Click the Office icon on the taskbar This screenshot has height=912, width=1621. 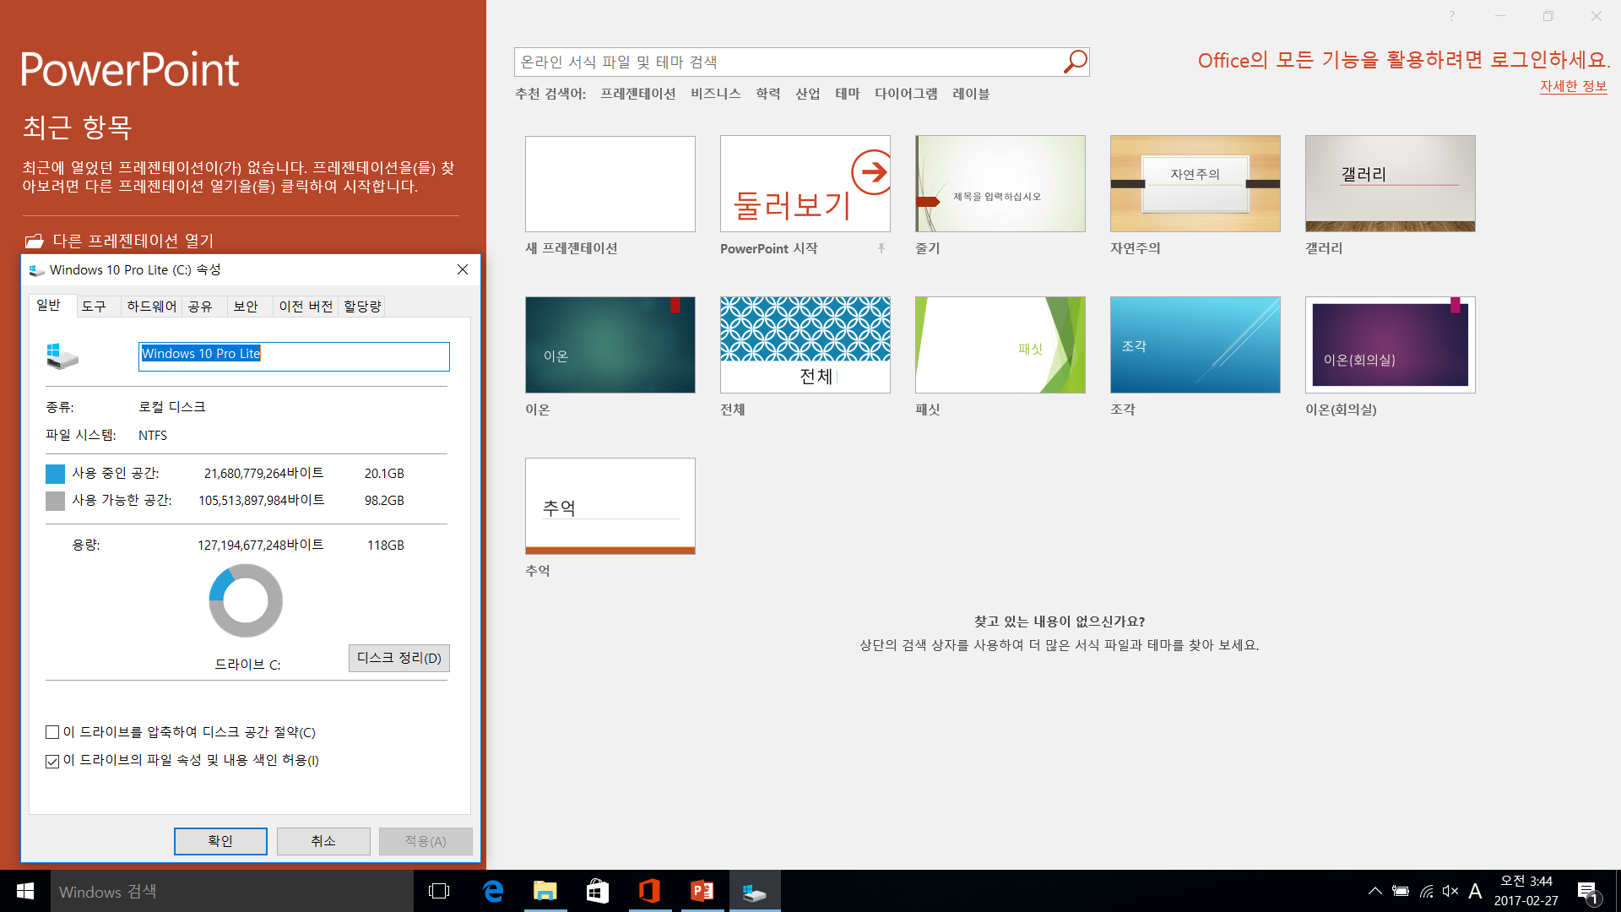pos(649,891)
